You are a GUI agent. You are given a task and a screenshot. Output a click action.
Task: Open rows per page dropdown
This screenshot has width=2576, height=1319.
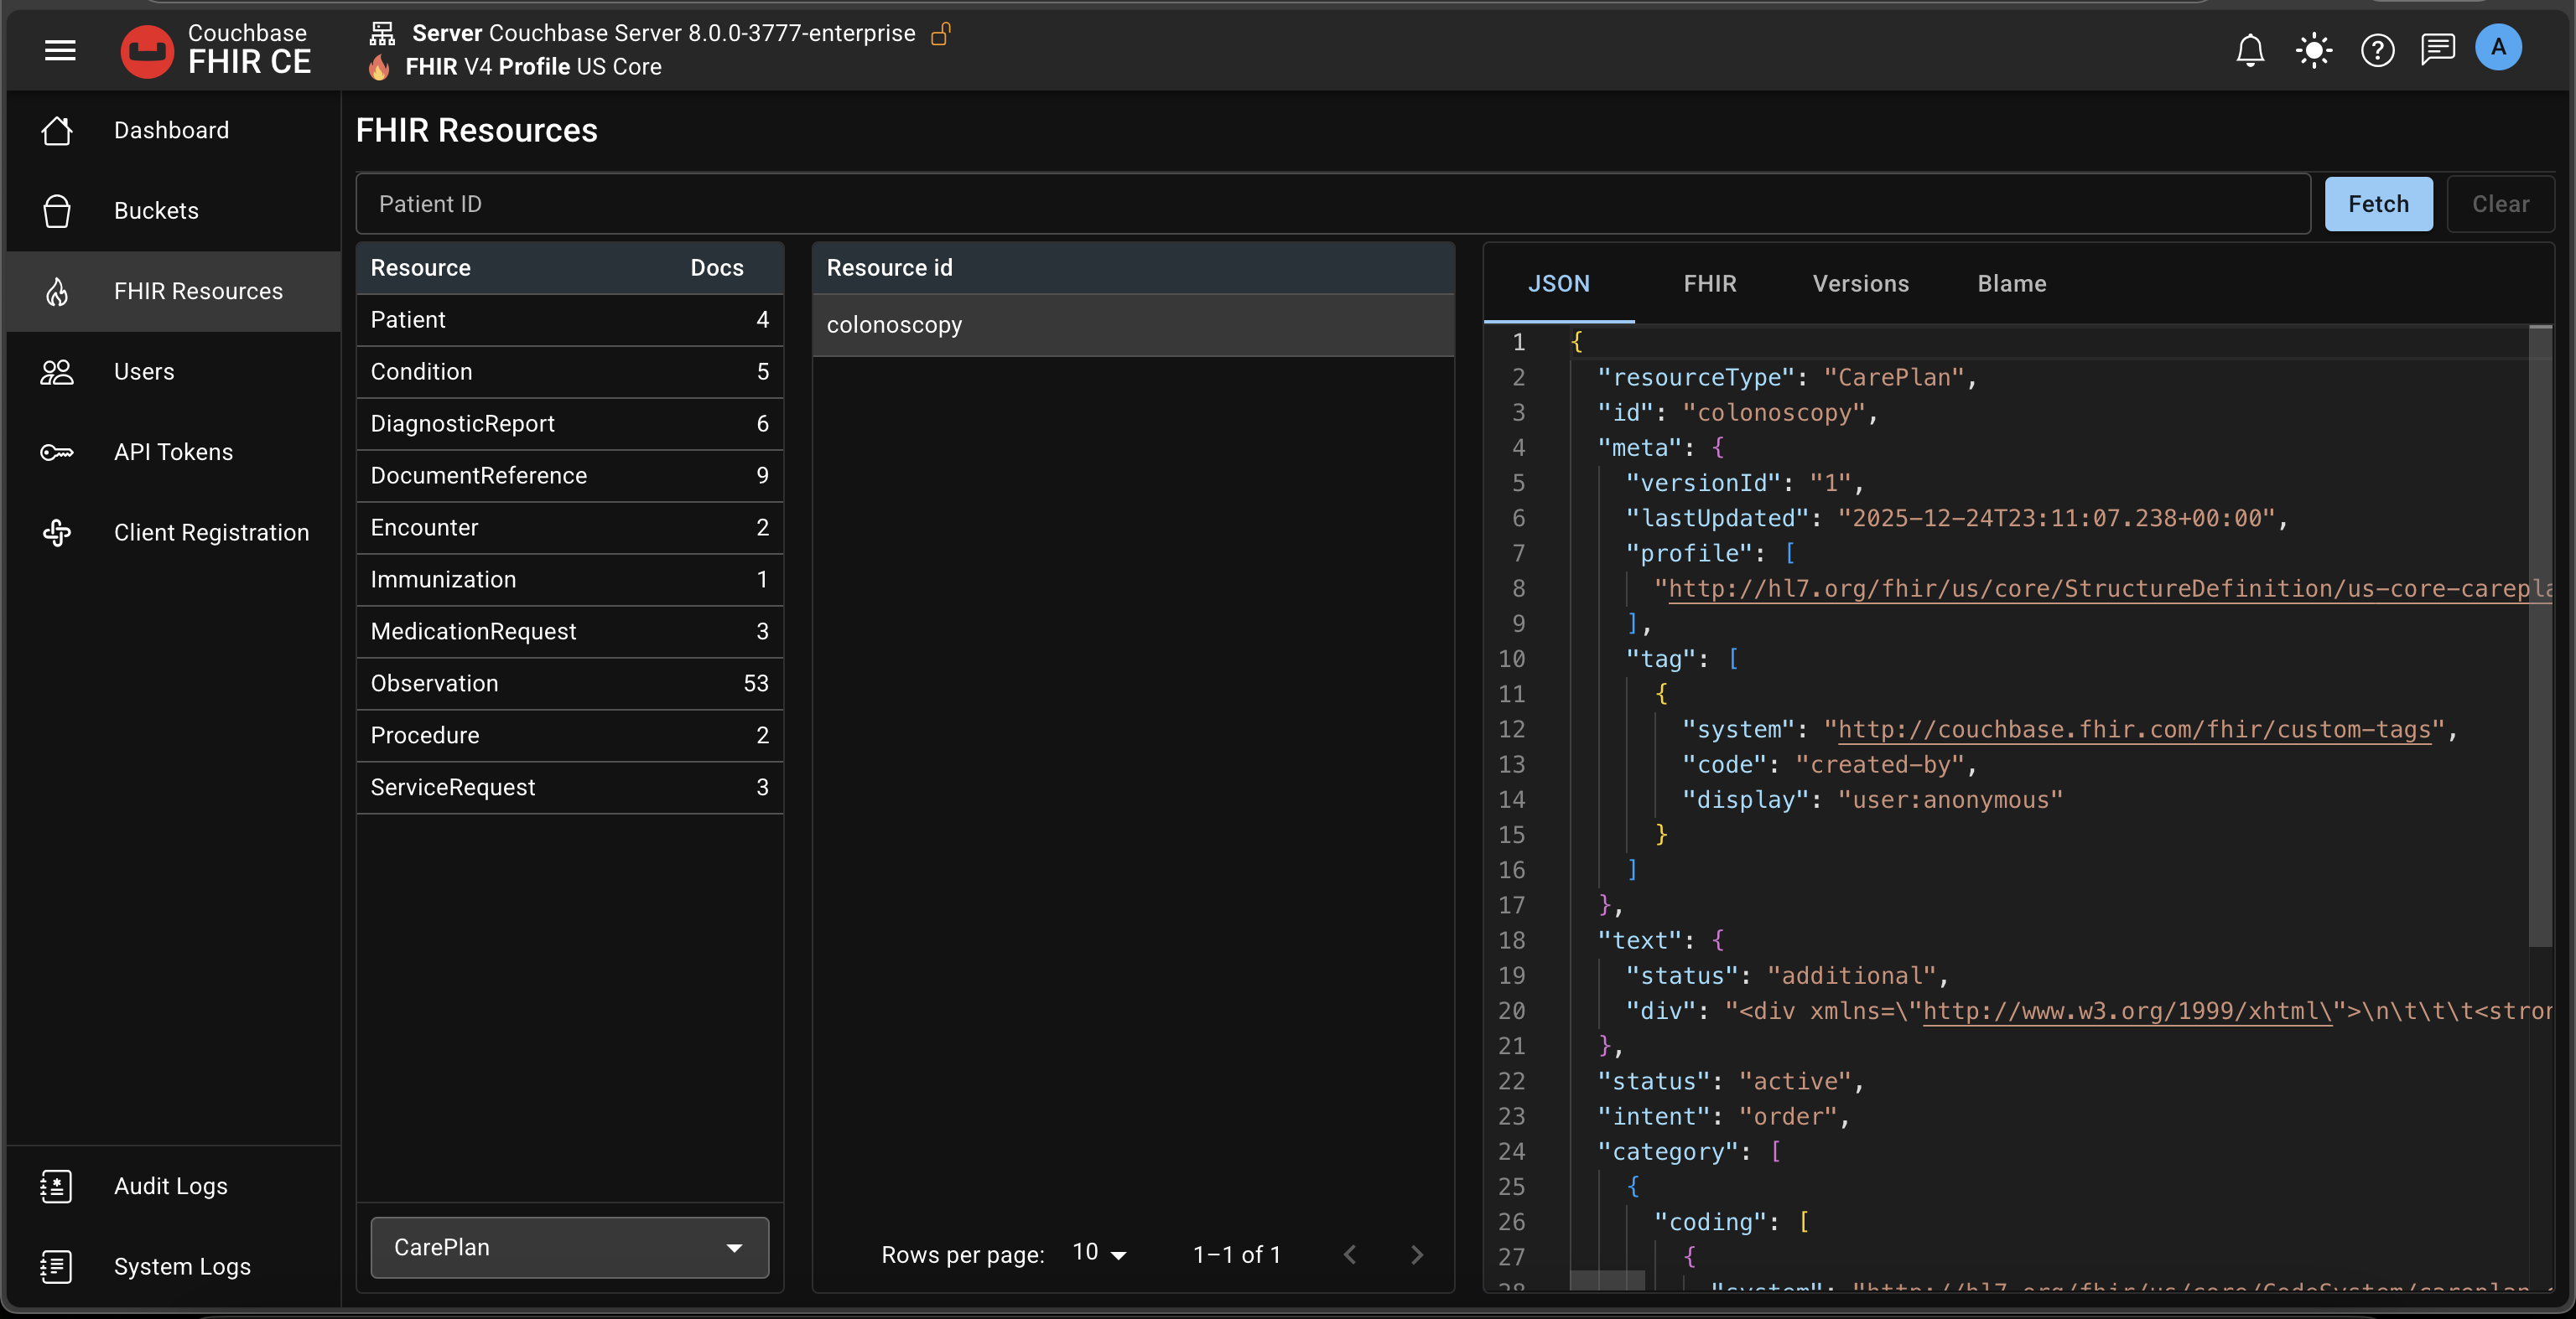click(1099, 1253)
